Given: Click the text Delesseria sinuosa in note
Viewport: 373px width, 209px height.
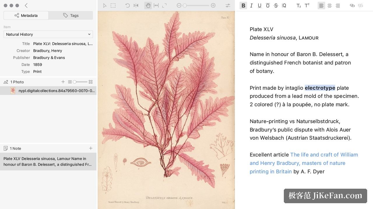Looking at the screenshot, I should click(272, 38).
